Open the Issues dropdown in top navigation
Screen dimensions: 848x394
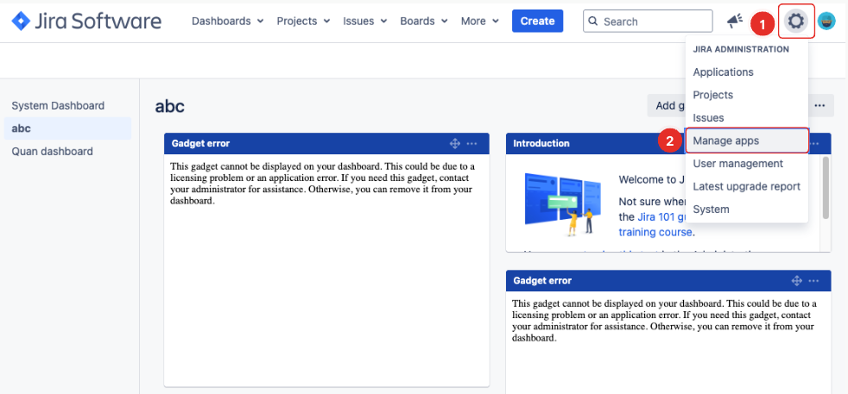(x=364, y=21)
